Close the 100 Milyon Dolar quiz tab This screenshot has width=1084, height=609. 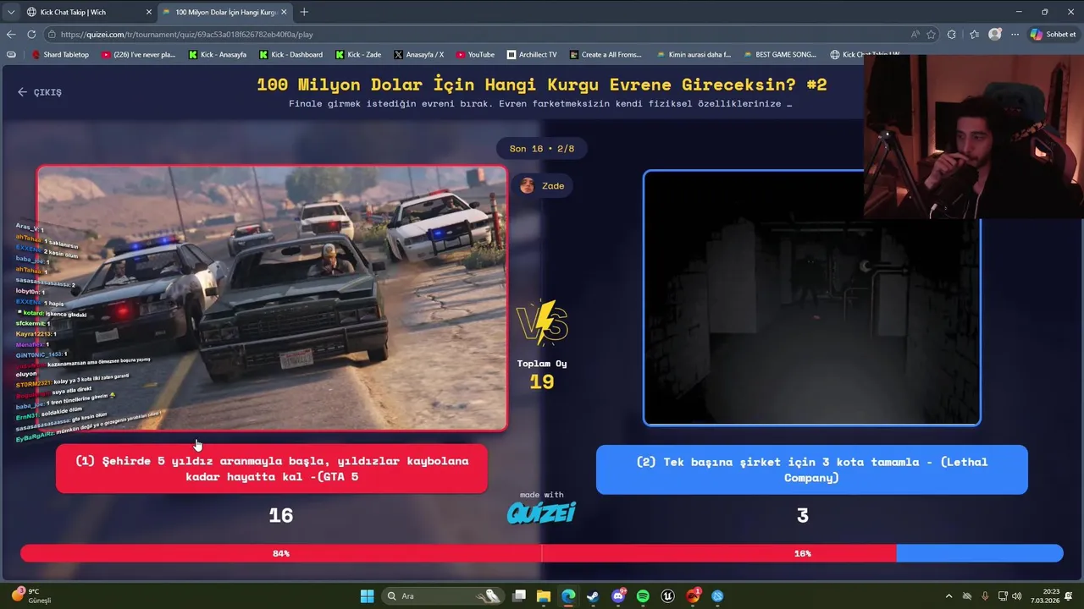click(x=284, y=12)
